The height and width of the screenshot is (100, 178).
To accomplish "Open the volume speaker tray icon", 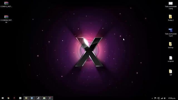I will coord(165,98).
